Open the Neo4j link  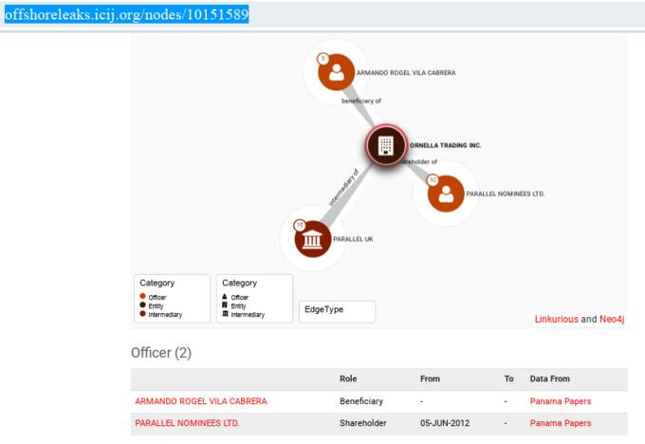coord(612,320)
